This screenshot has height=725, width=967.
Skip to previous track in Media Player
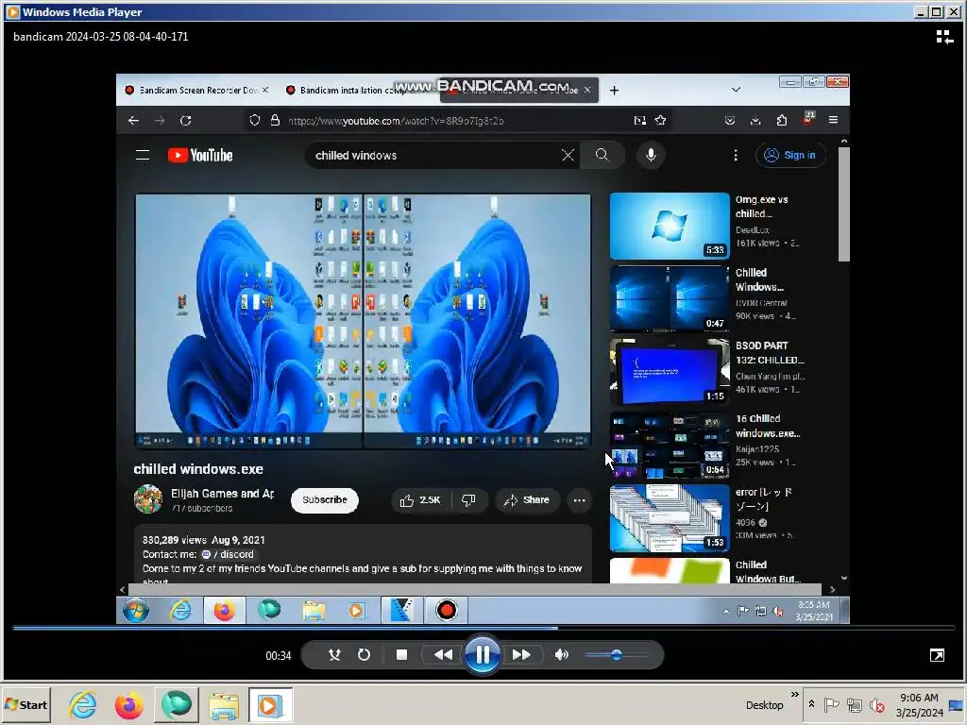pos(443,655)
